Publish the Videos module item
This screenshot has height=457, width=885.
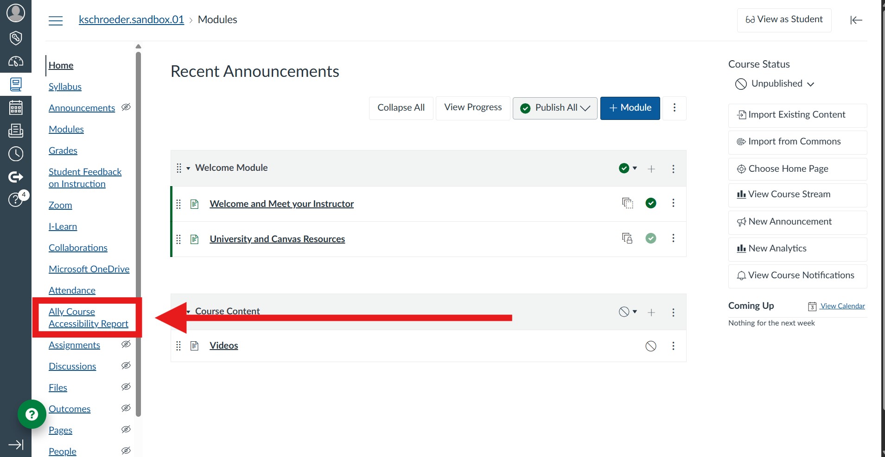click(x=651, y=346)
